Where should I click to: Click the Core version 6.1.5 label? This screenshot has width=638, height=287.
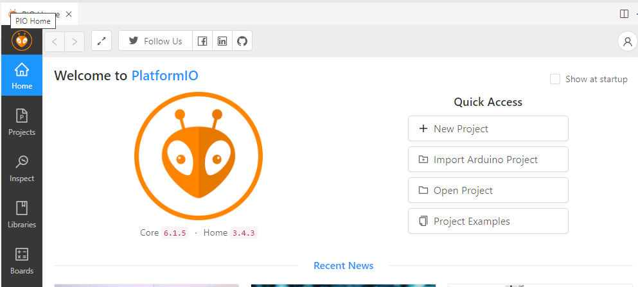coord(175,233)
